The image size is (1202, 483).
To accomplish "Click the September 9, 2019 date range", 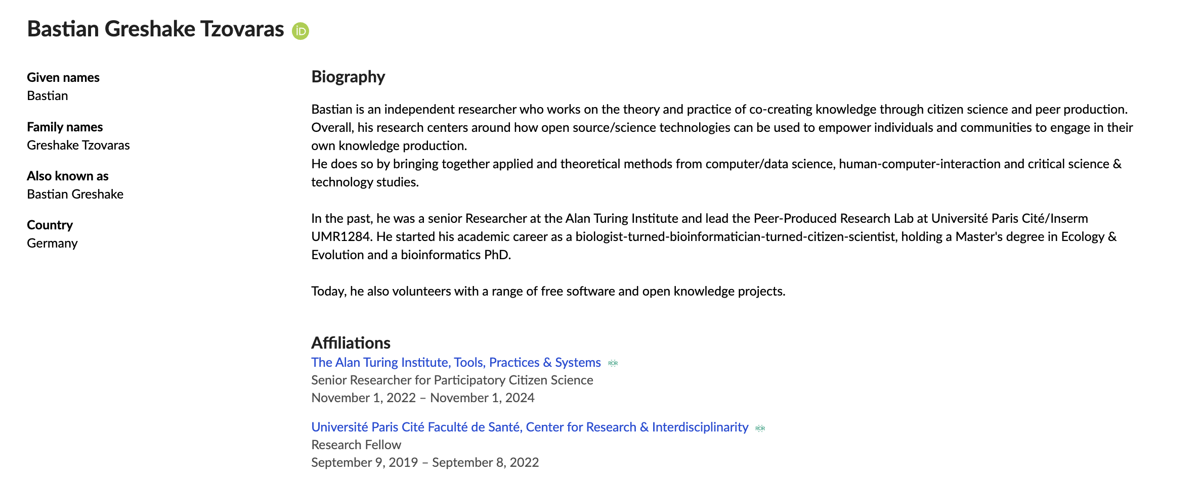I will 425,462.
